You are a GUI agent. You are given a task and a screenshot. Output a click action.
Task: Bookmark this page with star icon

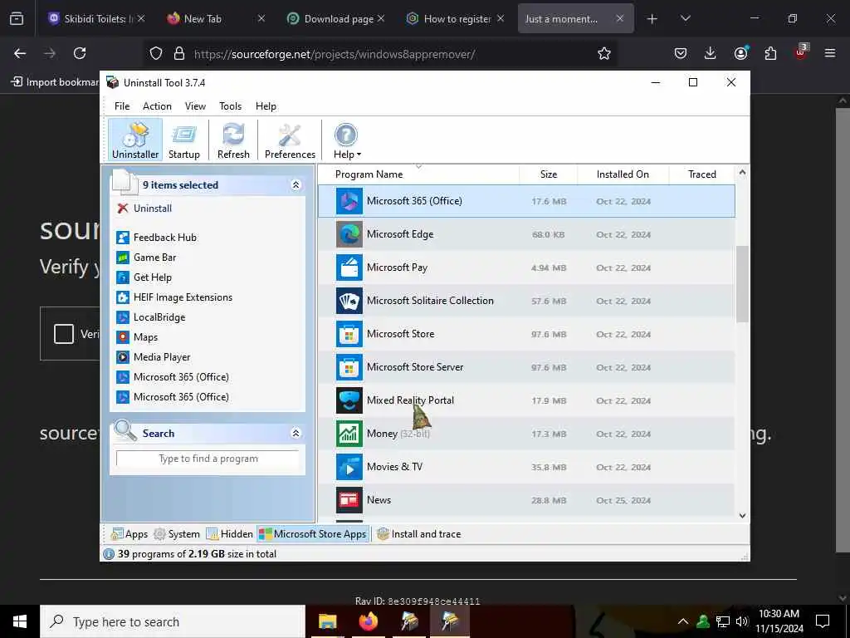pyautogui.click(x=604, y=53)
